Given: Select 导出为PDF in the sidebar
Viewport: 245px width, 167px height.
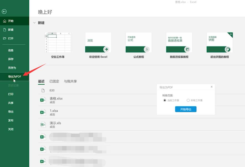Looking at the screenshot, I should click(14, 77).
